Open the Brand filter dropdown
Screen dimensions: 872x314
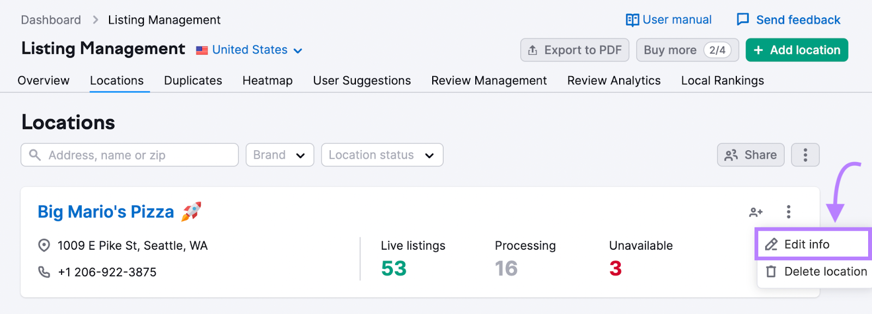tap(280, 155)
